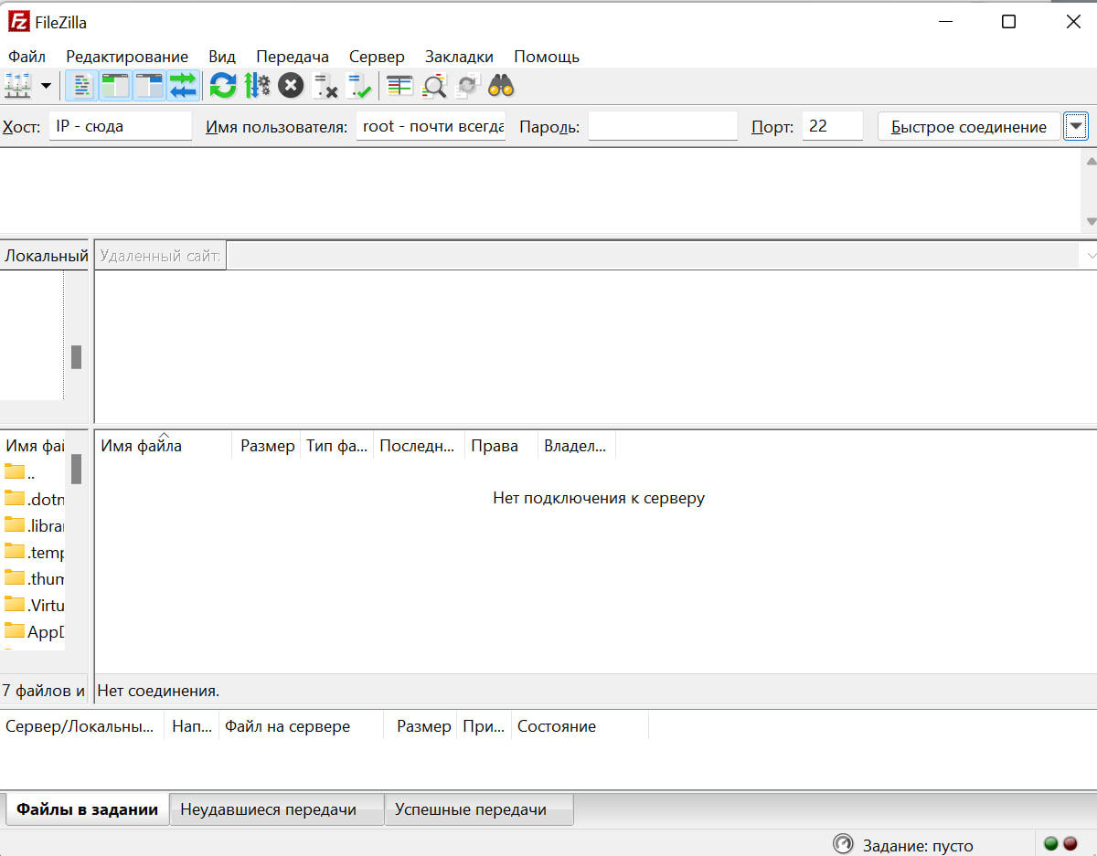Image resolution: width=1097 pixels, height=856 pixels.
Task: Expand the remote site path dropdown
Action: (1090, 256)
